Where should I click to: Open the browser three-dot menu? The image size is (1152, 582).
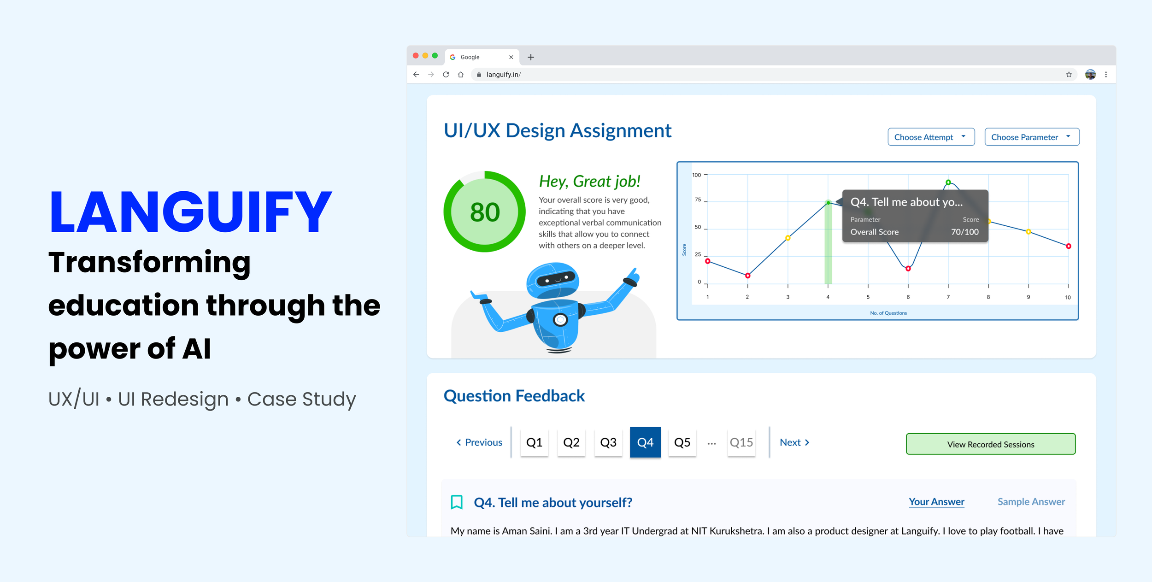point(1106,74)
